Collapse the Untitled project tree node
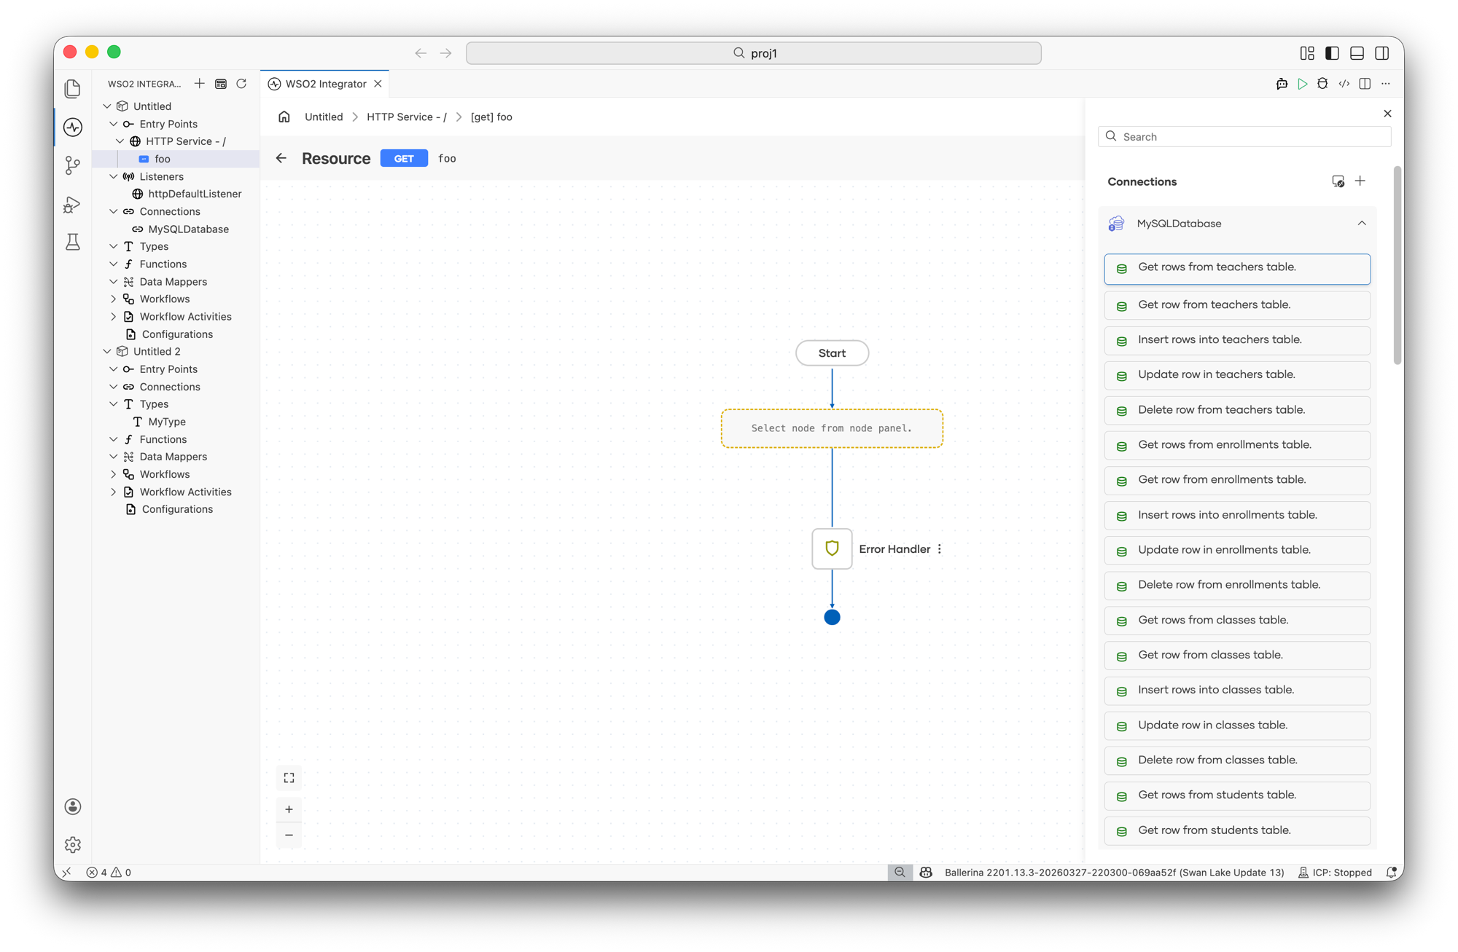The width and height of the screenshot is (1458, 952). coord(107,106)
